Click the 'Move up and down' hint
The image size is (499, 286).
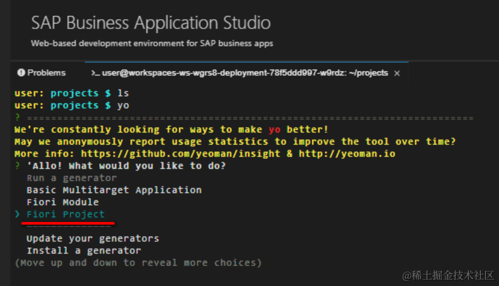pyautogui.click(x=138, y=263)
